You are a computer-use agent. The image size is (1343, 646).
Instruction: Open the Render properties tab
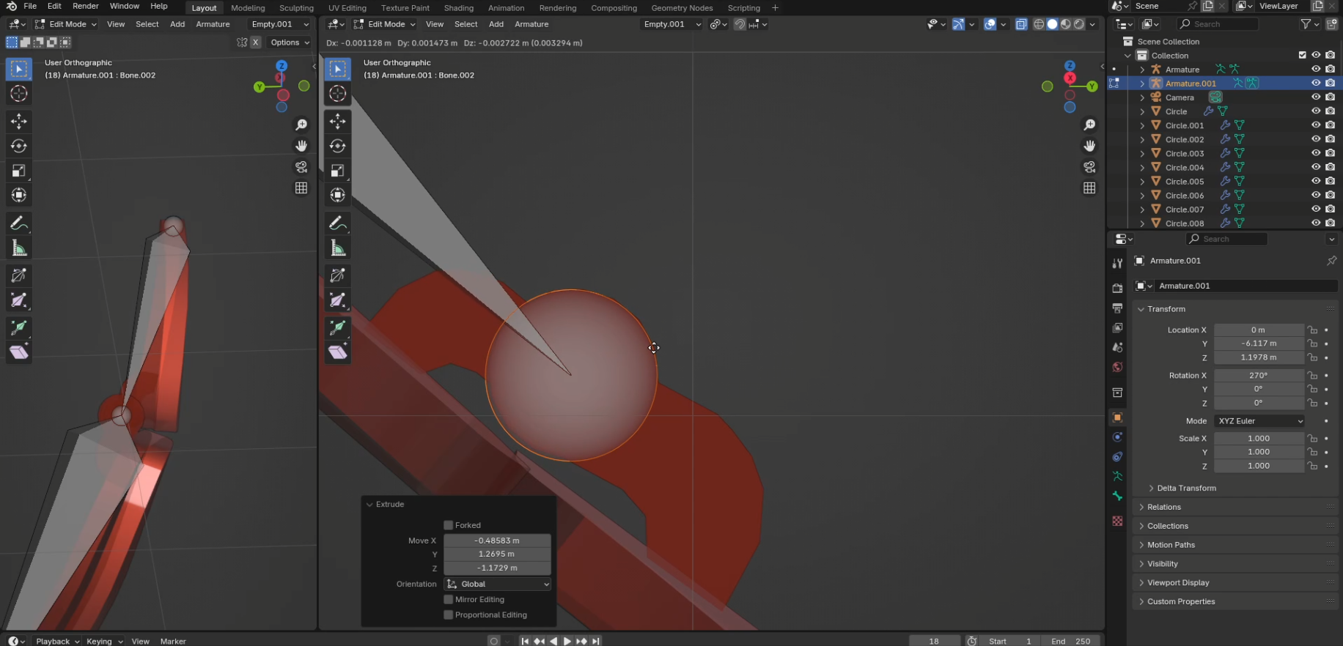tap(1117, 289)
